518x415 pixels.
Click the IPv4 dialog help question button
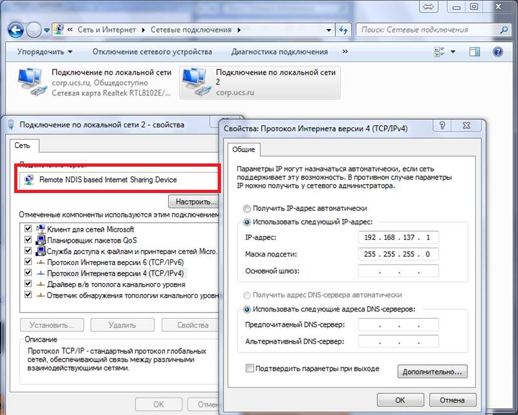[x=442, y=125]
